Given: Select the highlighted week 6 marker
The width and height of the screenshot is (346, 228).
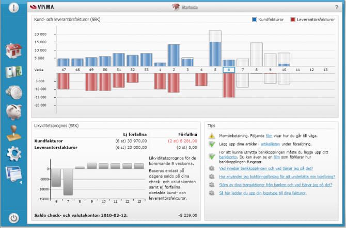Looking at the screenshot, I should click(x=228, y=69).
